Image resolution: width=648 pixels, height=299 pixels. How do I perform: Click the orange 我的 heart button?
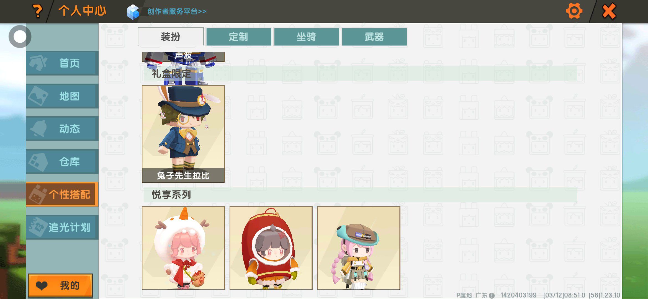pyautogui.click(x=60, y=285)
